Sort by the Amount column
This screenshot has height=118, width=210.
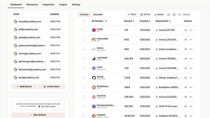(x=129, y=21)
